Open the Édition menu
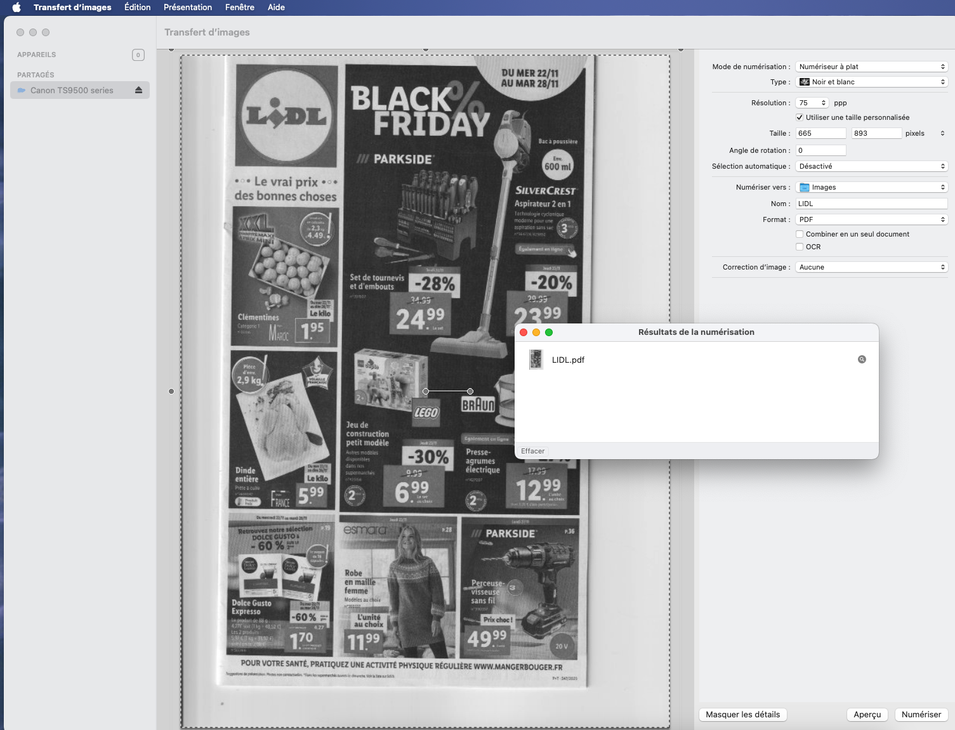The width and height of the screenshot is (955, 730). click(x=138, y=8)
